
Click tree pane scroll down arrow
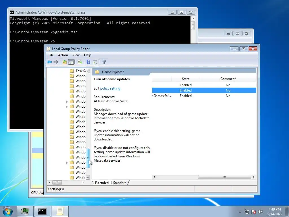point(88,177)
